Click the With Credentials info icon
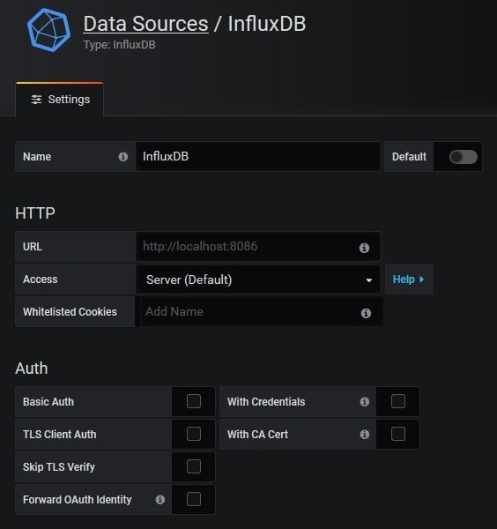Screen dimensions: 497x529 click(365, 402)
